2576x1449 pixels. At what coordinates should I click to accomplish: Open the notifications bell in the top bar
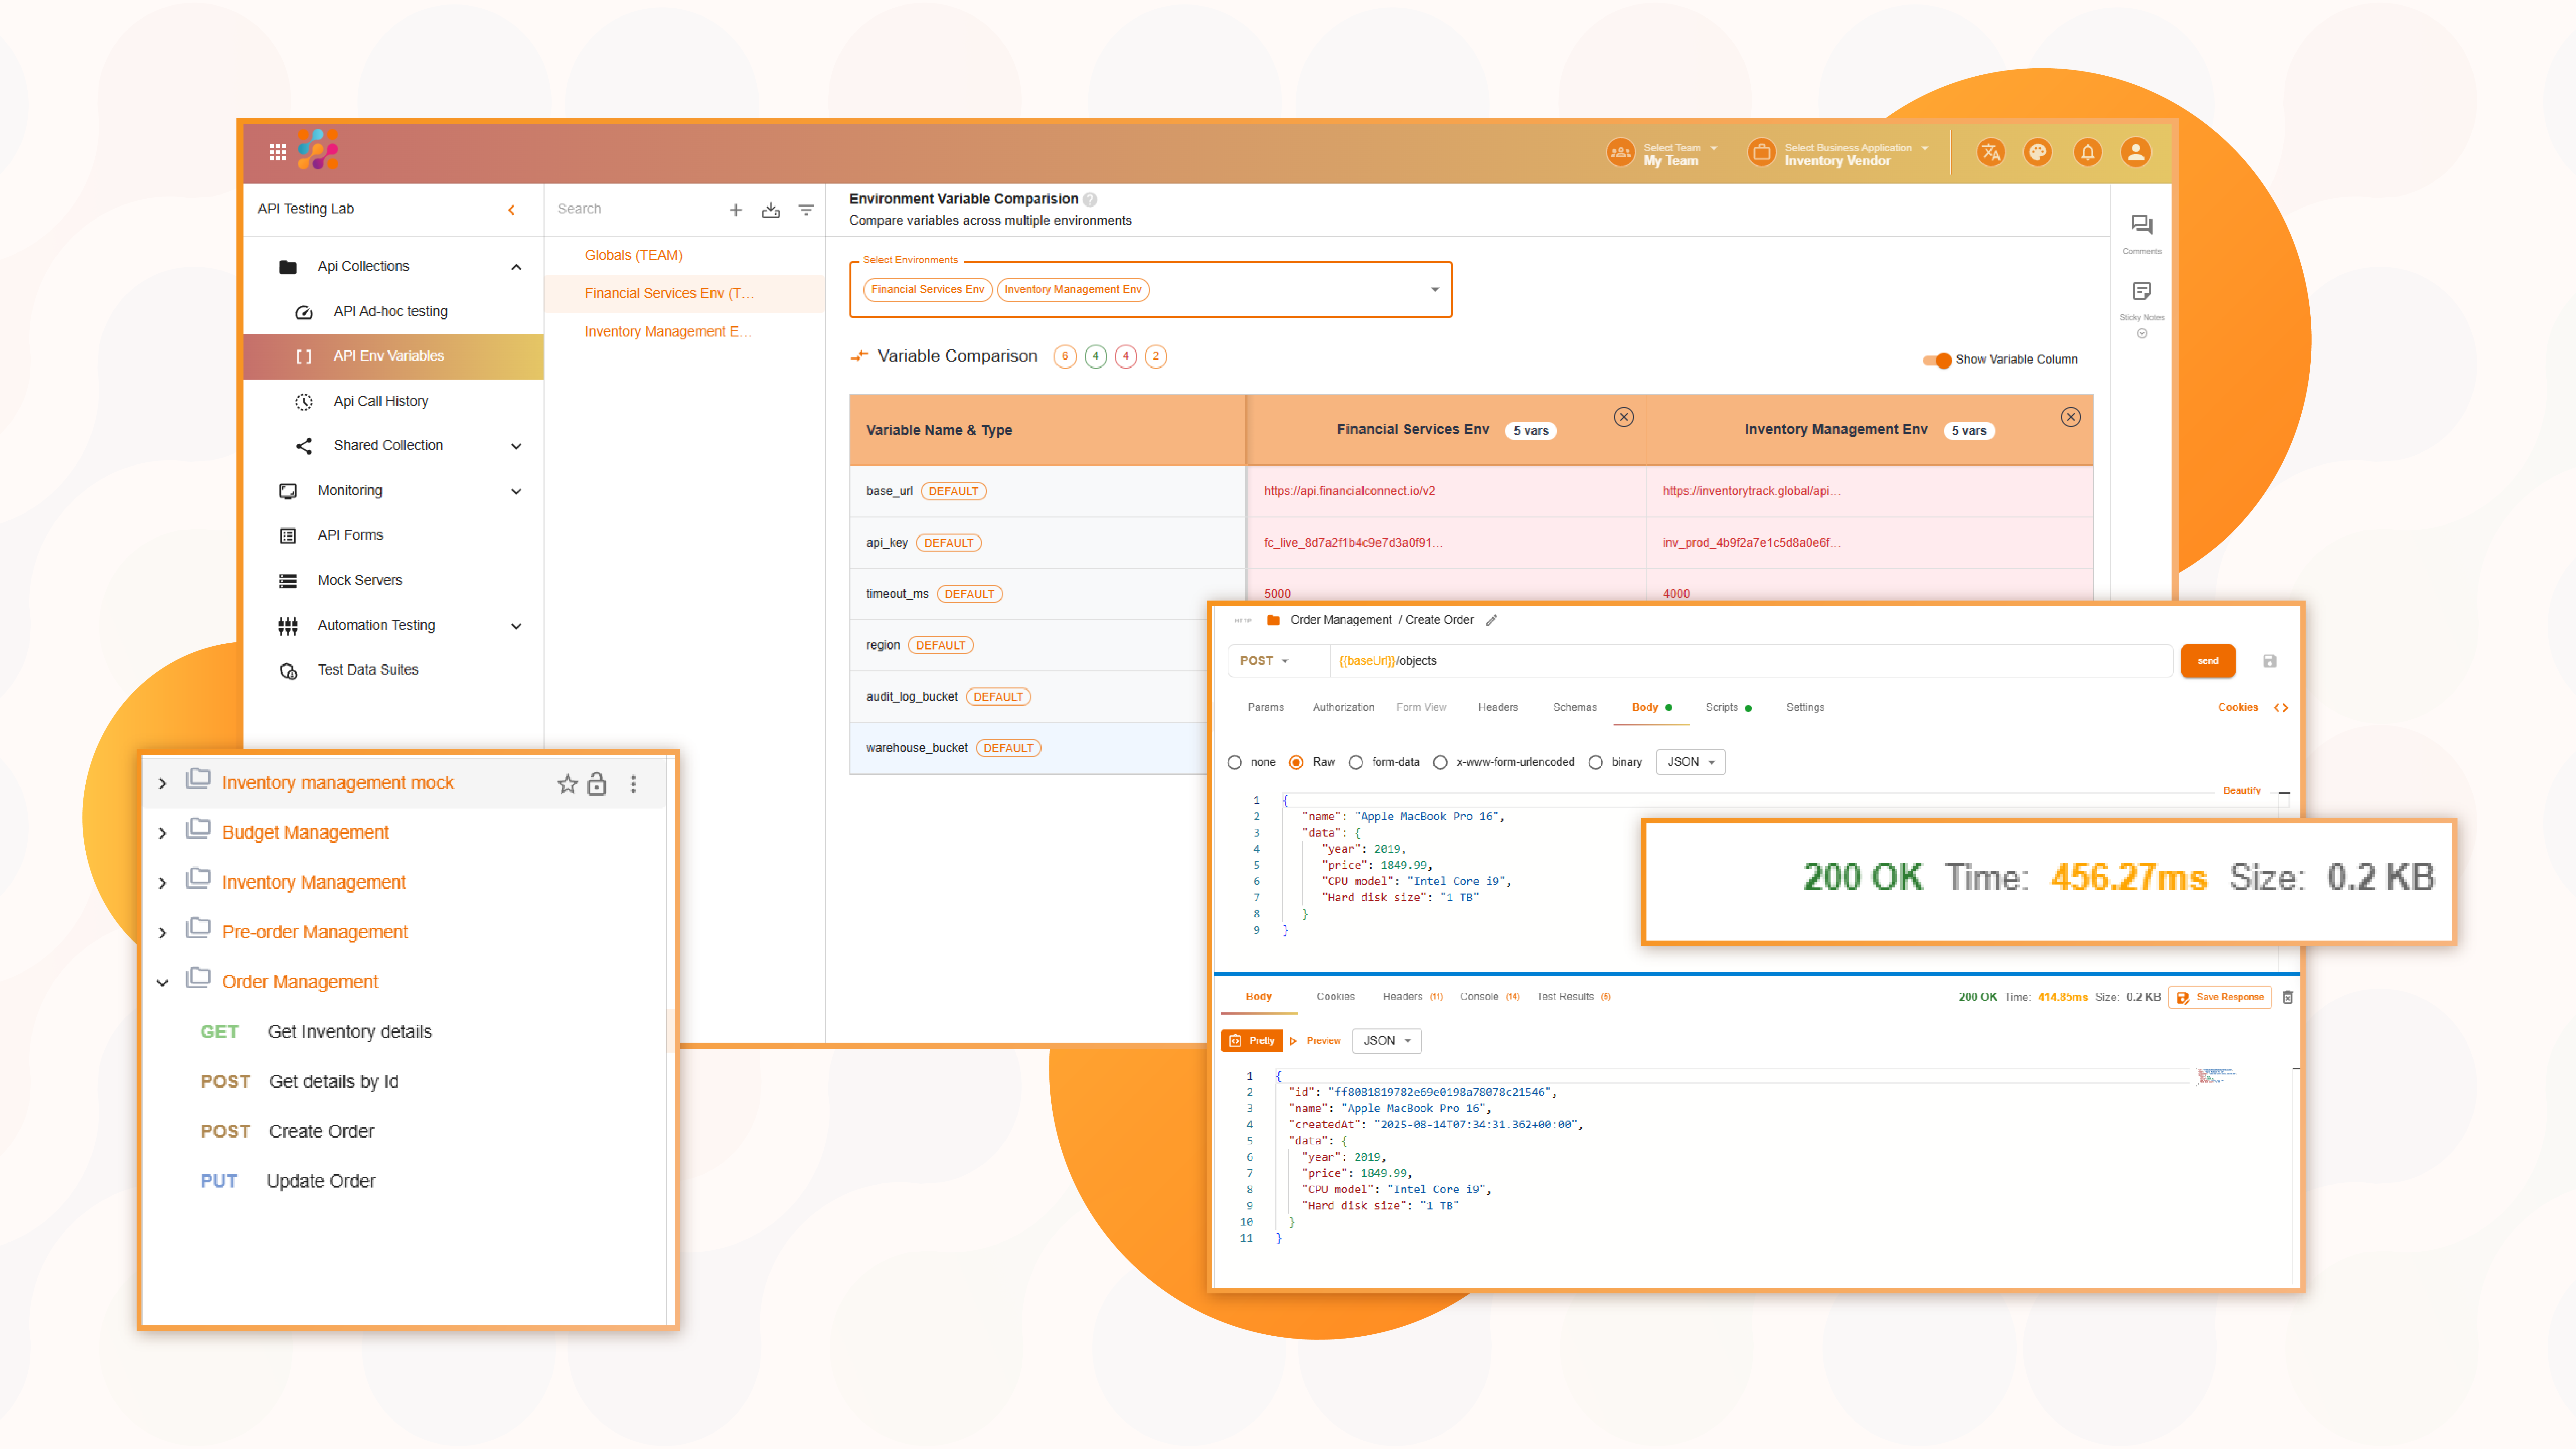[x=2088, y=152]
